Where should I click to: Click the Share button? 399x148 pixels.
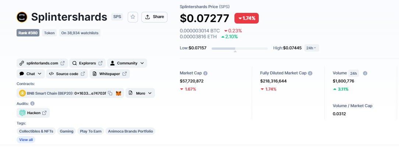[x=154, y=17]
